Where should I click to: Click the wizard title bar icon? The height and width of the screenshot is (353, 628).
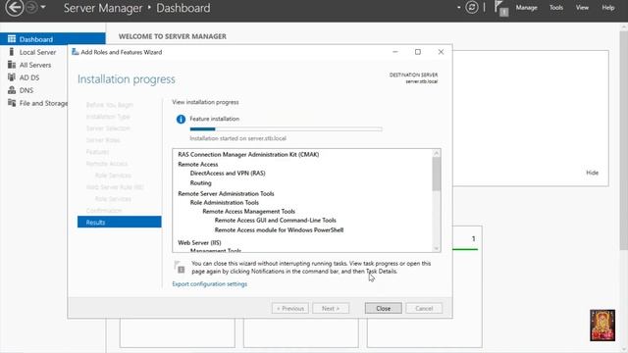75,52
